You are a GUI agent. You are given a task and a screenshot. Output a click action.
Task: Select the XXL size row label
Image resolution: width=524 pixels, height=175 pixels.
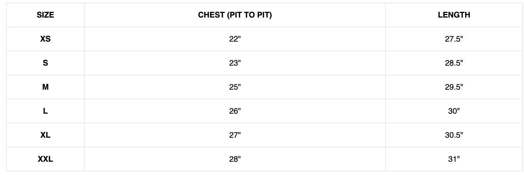point(45,159)
